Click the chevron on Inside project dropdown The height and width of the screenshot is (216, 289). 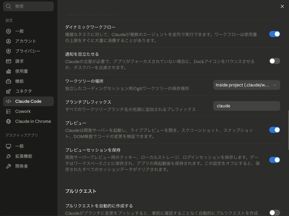pos(275,85)
